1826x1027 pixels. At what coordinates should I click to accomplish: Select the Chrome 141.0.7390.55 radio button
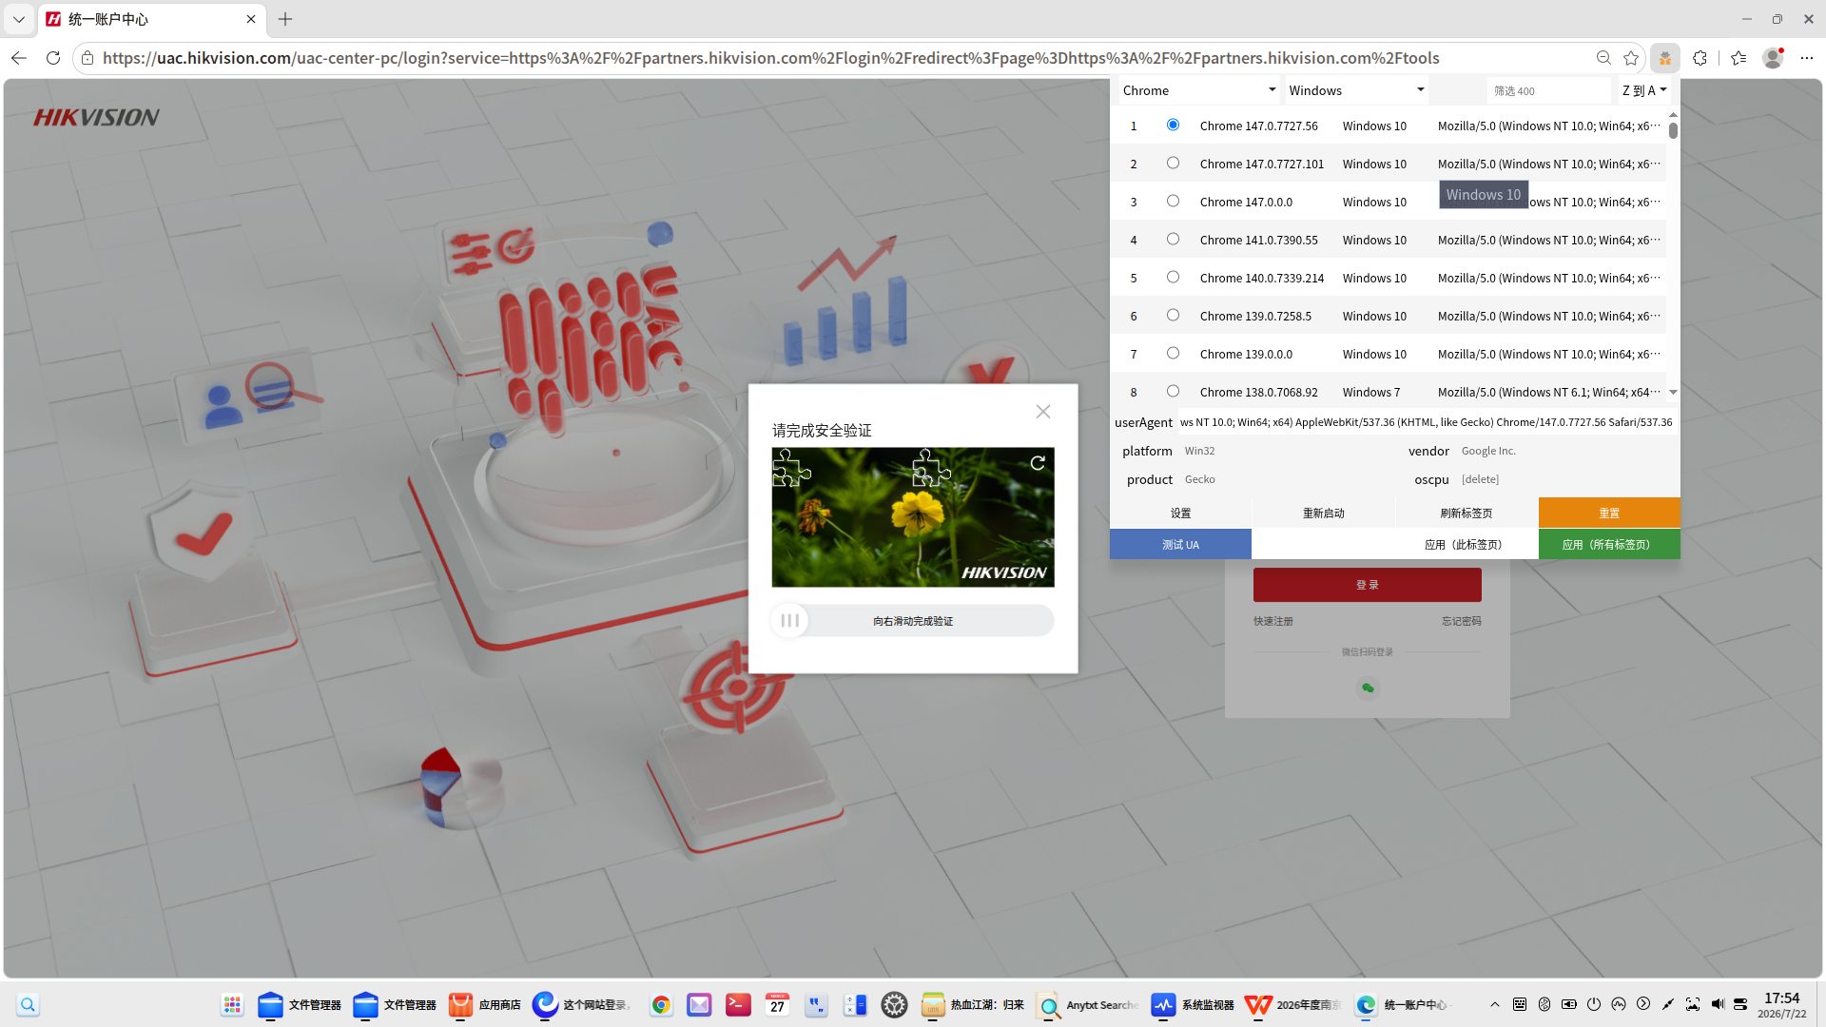pyautogui.click(x=1173, y=239)
